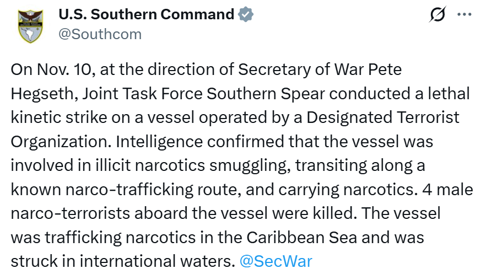The width and height of the screenshot is (486, 274).
Task: Click the word 'Organization' in the post
Action: pyautogui.click(x=61, y=142)
